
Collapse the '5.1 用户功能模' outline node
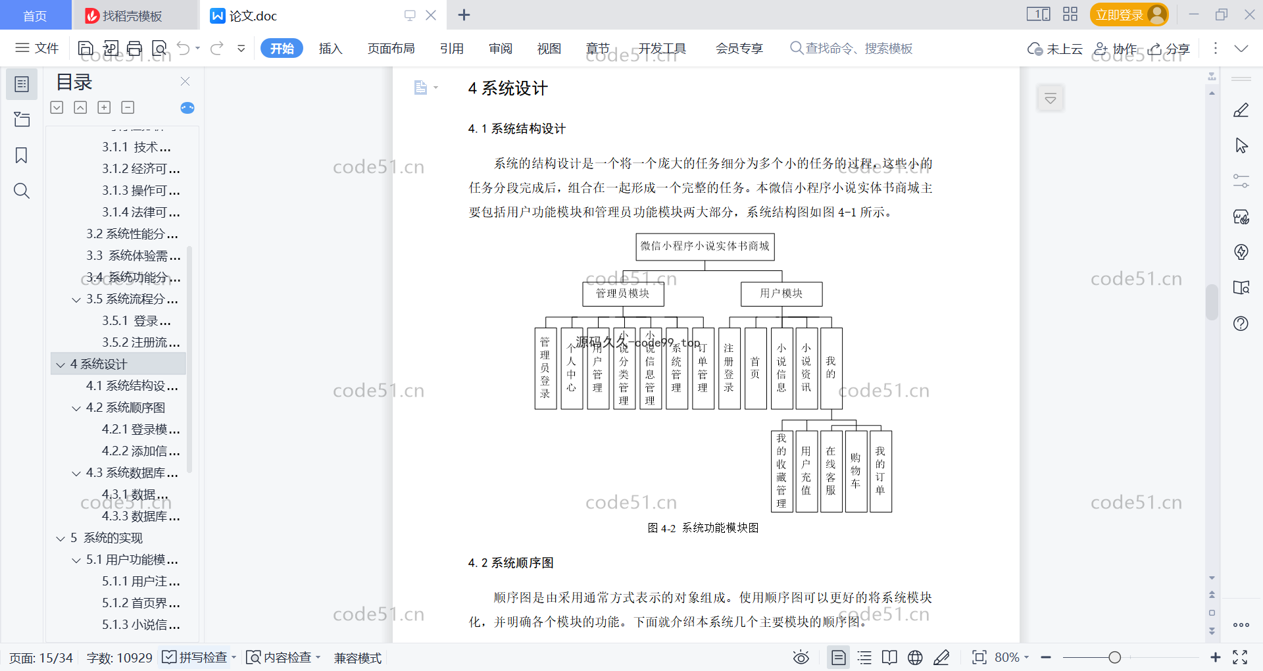[x=76, y=560]
